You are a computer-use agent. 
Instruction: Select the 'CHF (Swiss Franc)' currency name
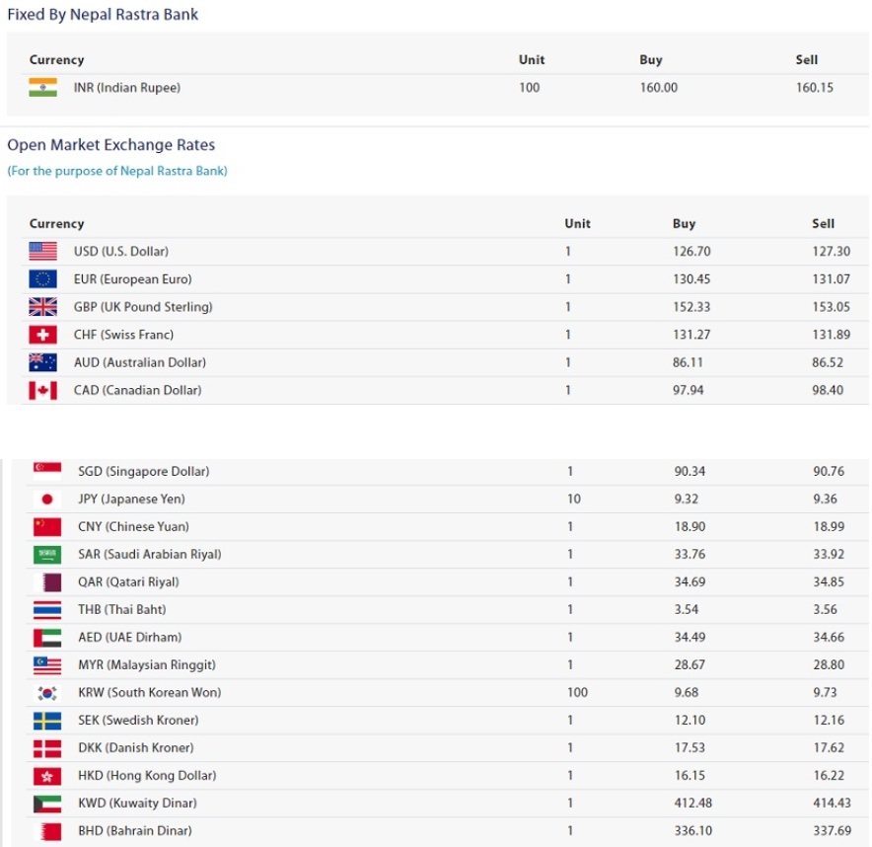(x=124, y=335)
